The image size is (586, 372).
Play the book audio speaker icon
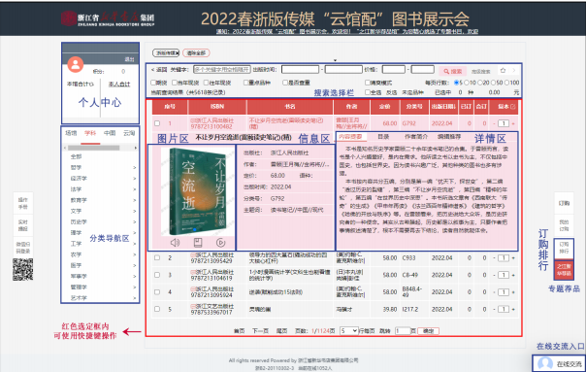(175, 243)
